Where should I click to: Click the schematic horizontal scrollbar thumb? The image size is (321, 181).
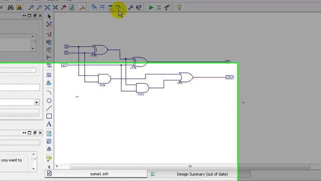[x=190, y=166]
